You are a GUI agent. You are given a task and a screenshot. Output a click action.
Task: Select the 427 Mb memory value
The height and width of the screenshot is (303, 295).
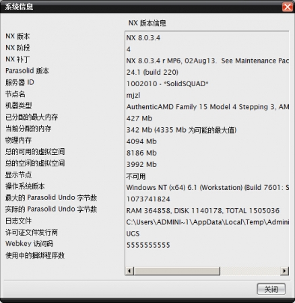click(139, 119)
